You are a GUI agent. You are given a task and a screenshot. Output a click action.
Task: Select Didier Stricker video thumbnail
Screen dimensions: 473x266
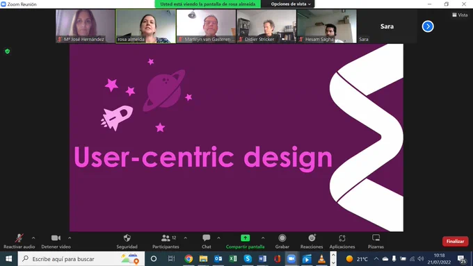[266, 26]
